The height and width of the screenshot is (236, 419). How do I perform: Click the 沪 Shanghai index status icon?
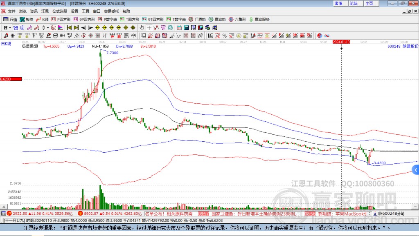pos(9,214)
